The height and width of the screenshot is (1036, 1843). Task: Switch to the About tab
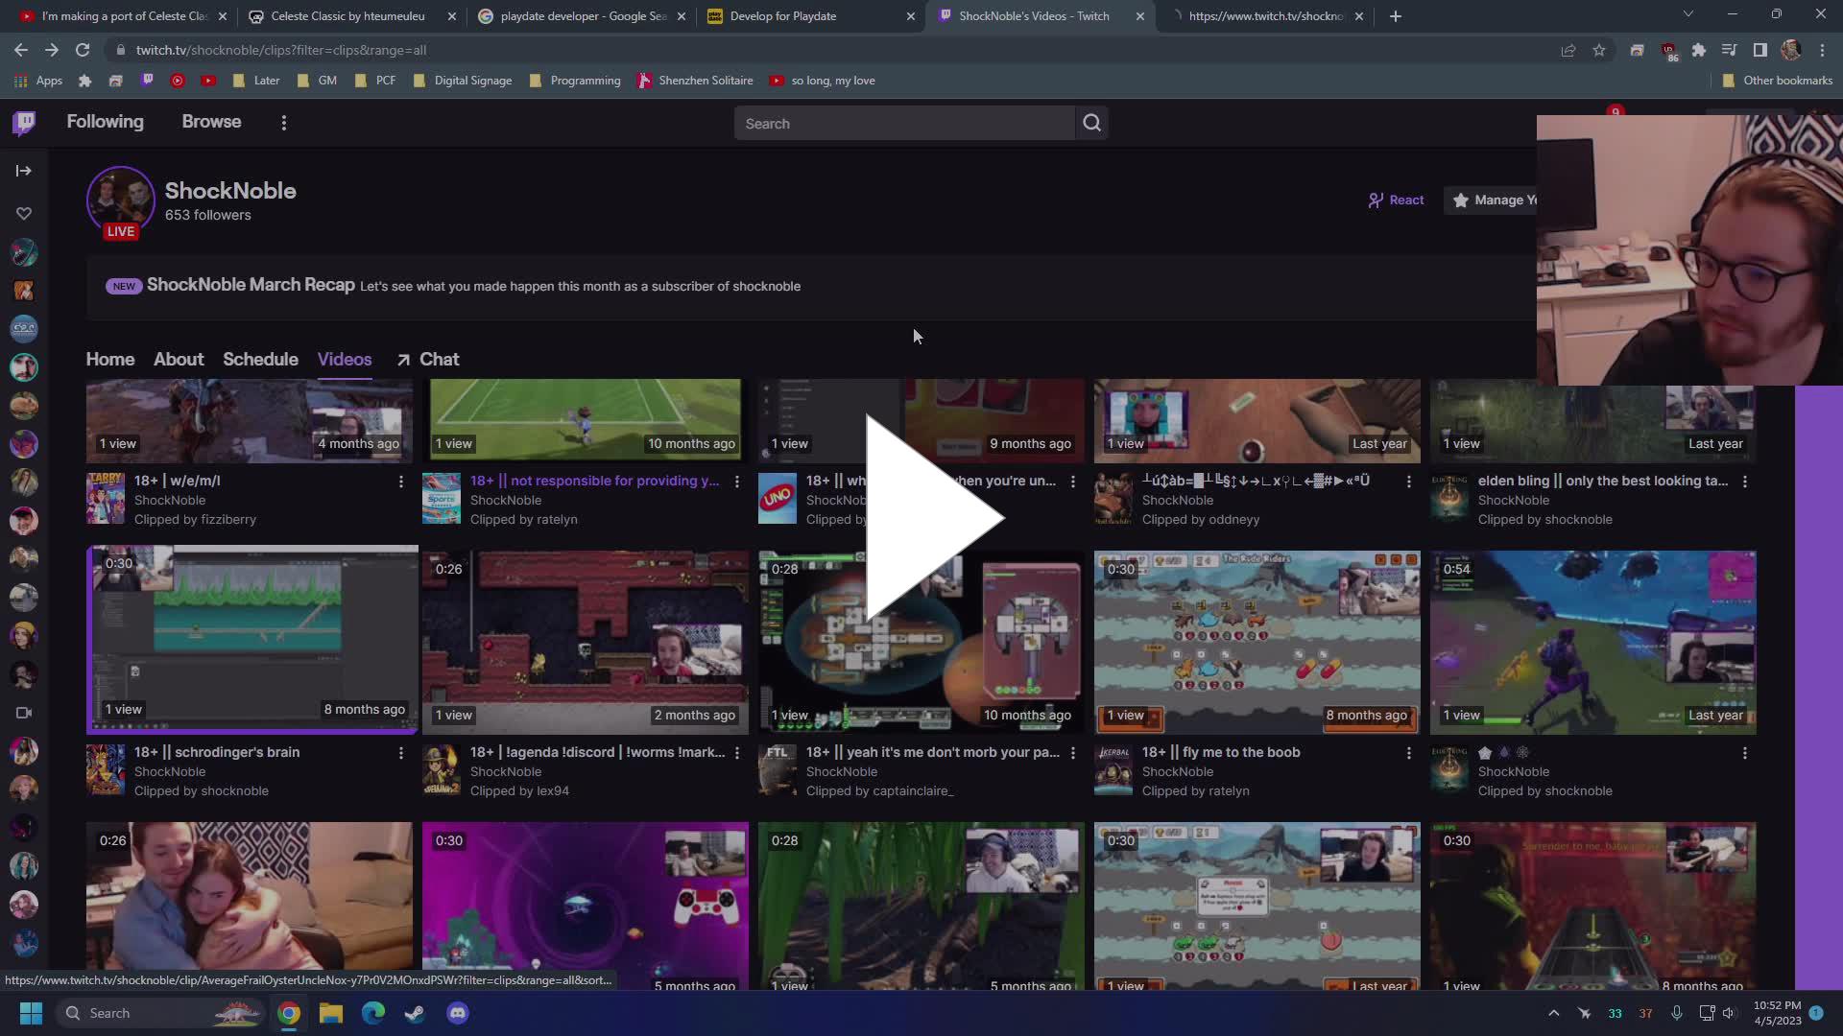tap(179, 360)
